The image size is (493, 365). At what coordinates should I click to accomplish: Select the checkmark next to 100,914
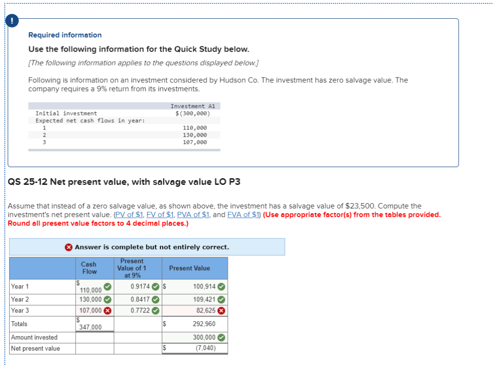click(x=221, y=286)
